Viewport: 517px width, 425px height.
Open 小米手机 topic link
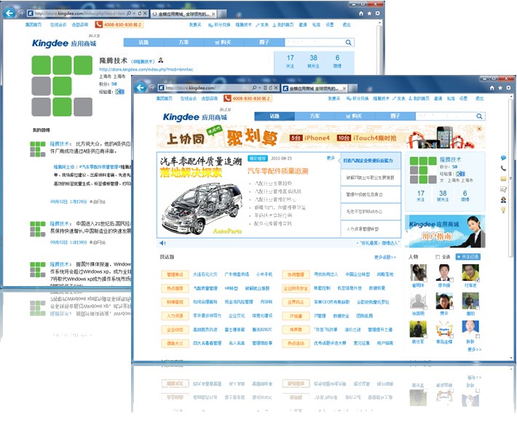(264, 274)
